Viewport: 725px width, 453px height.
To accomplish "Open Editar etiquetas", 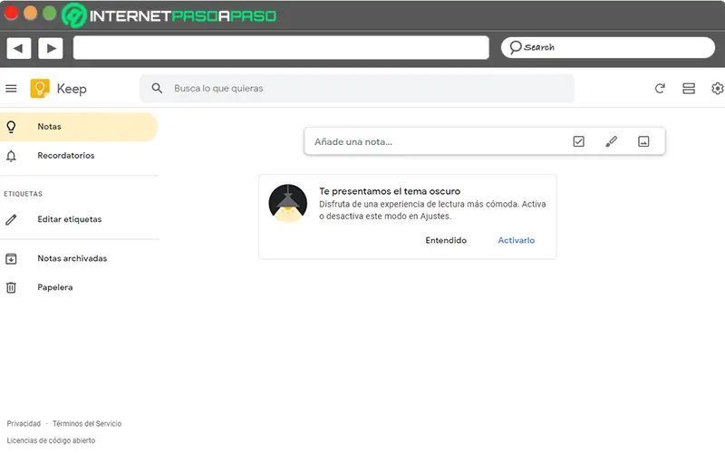I will tap(79, 219).
